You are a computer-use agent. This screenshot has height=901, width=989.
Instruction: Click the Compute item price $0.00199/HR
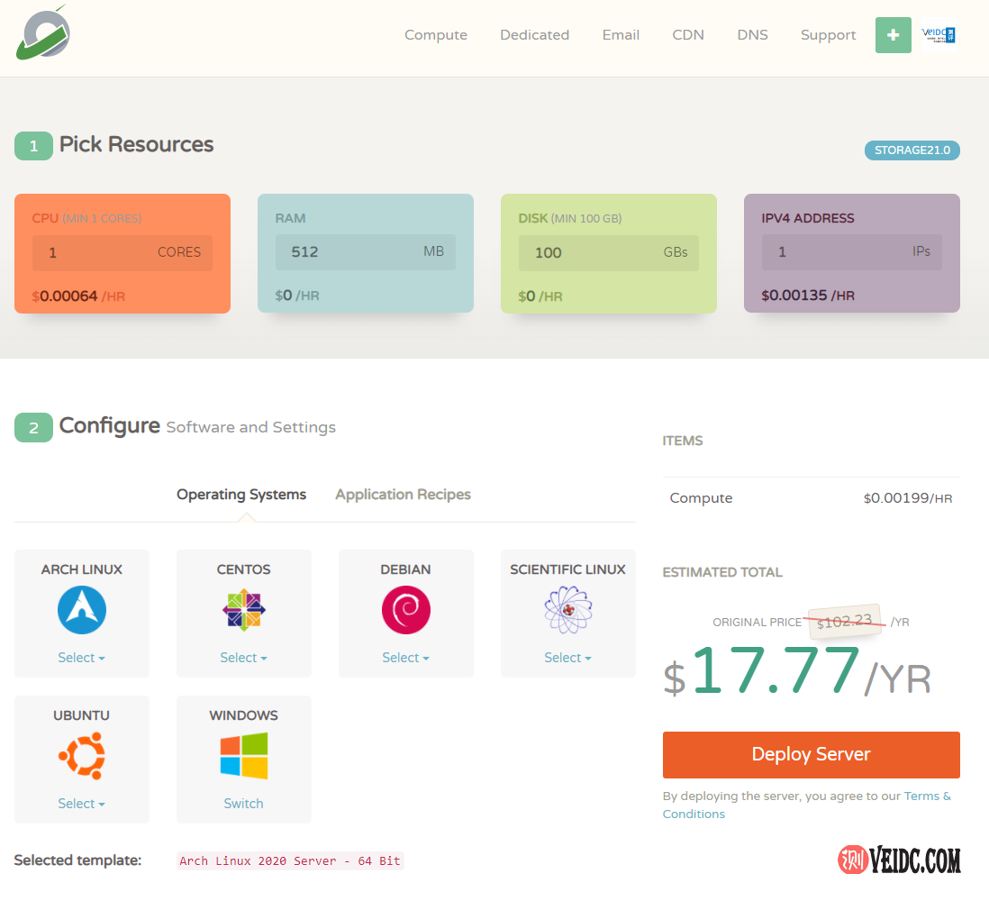point(908,498)
